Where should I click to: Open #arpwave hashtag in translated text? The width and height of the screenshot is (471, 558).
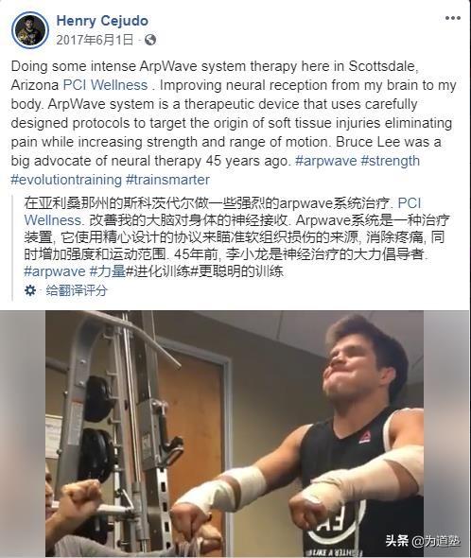[55, 271]
